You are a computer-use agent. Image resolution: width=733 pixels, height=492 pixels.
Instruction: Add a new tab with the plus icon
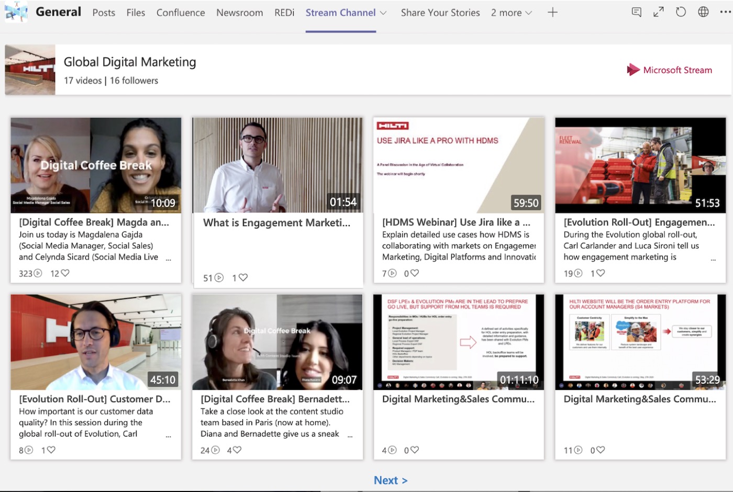pyautogui.click(x=552, y=12)
